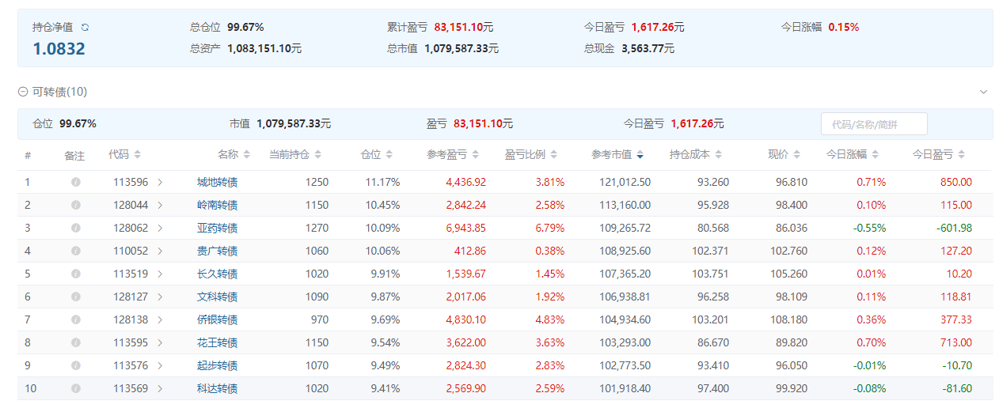Click the 代码/名称/简拼 search box

click(873, 124)
